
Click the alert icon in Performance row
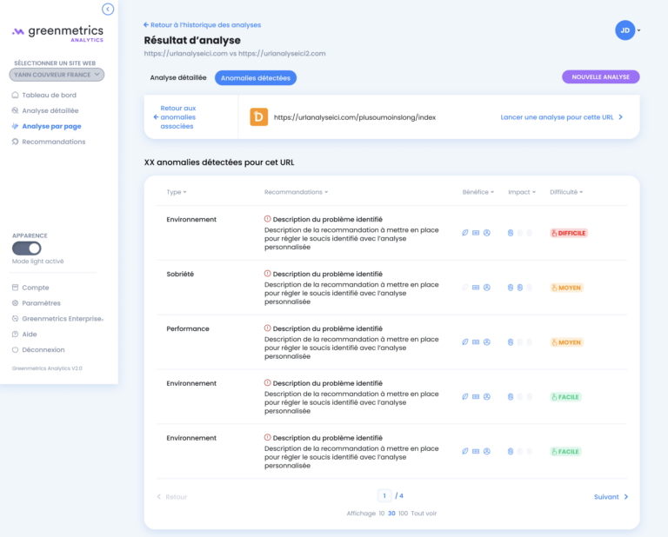268,328
